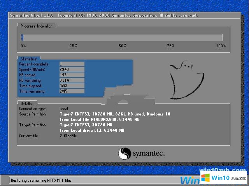This screenshot has width=249, height=186.
Task: Click the 25% progress scale mark
Action: point(74,46)
